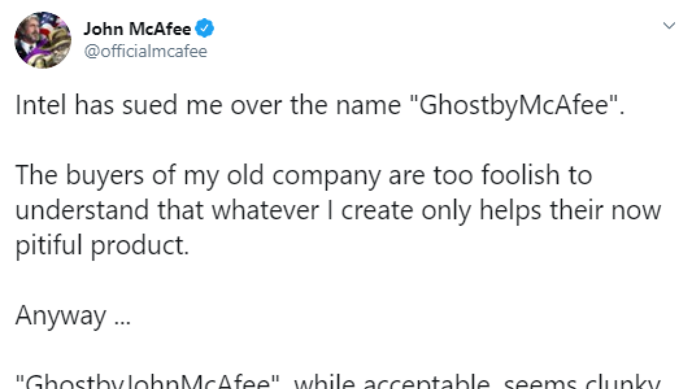Click the quoted name "GhostbyMcAfee"

tap(513, 105)
